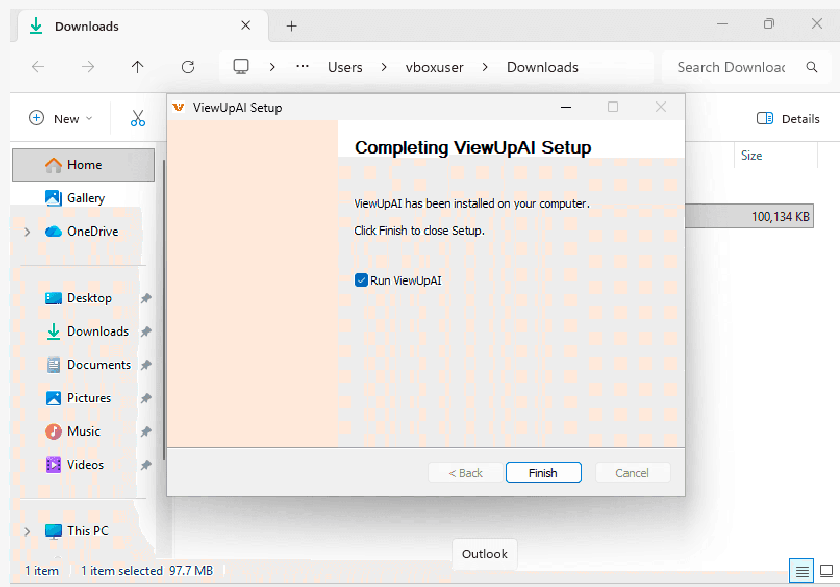
Task: Click the pin icon next to Music
Action: (146, 431)
